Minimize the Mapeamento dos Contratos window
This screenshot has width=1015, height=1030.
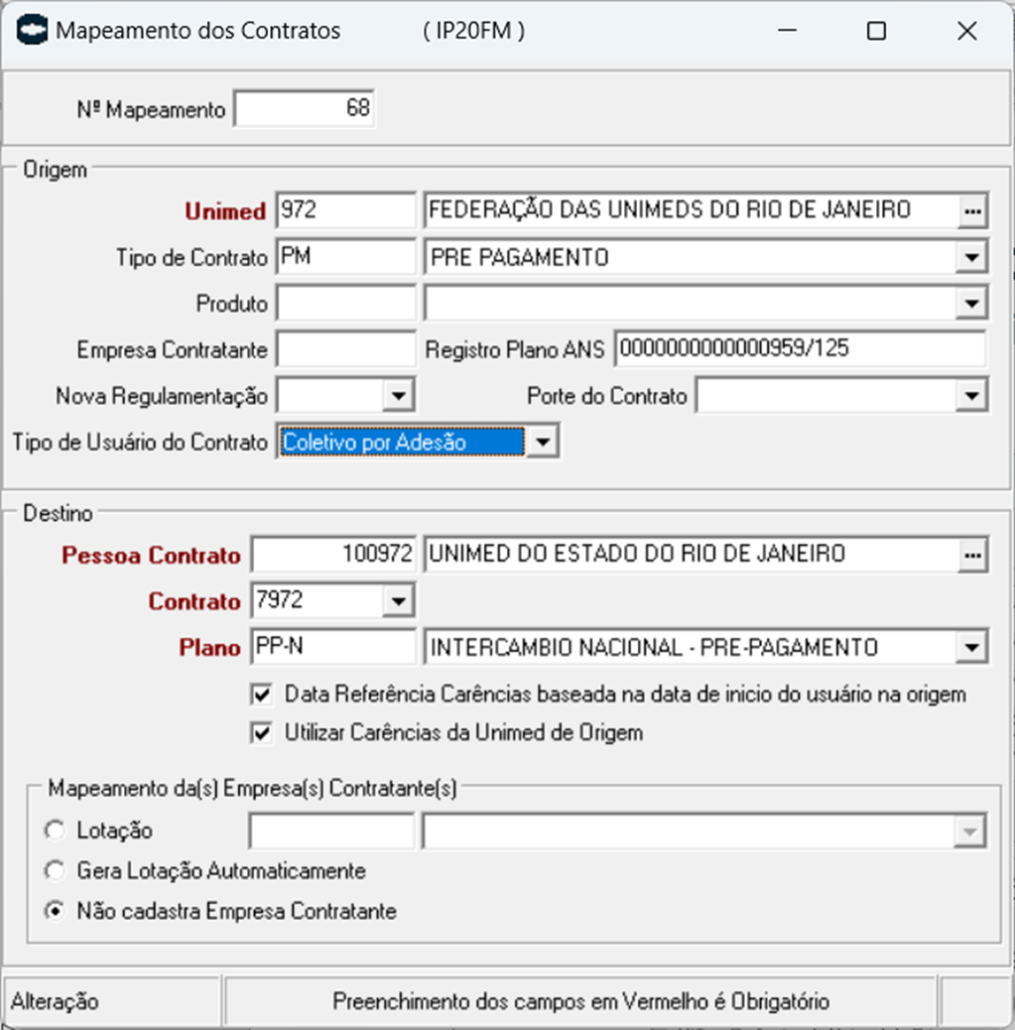click(787, 30)
